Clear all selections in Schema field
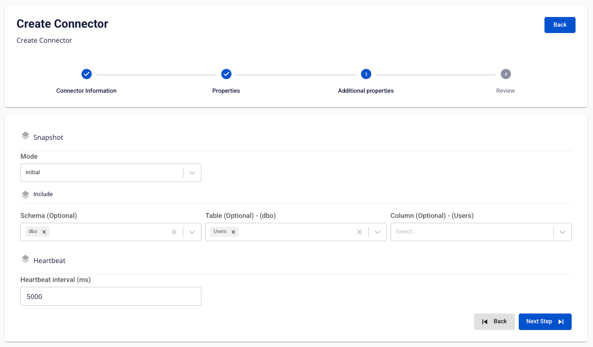The height and width of the screenshot is (347, 593). pyautogui.click(x=174, y=232)
